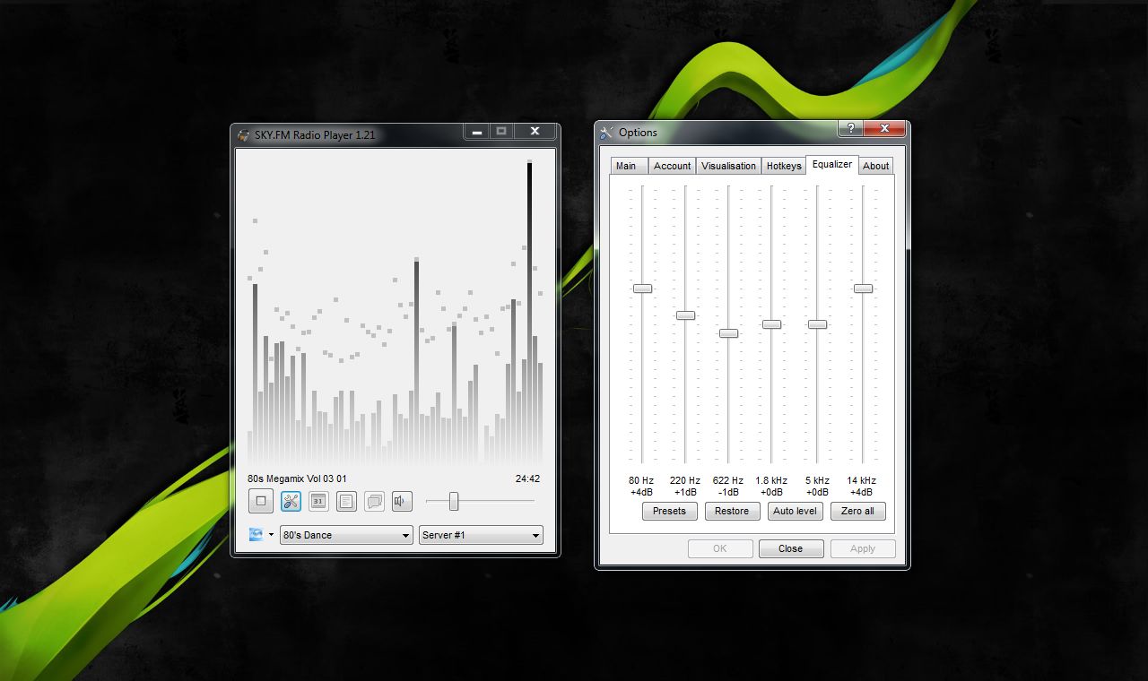Click the Options title bar tools icon
The width and height of the screenshot is (1148, 681).
point(607,133)
